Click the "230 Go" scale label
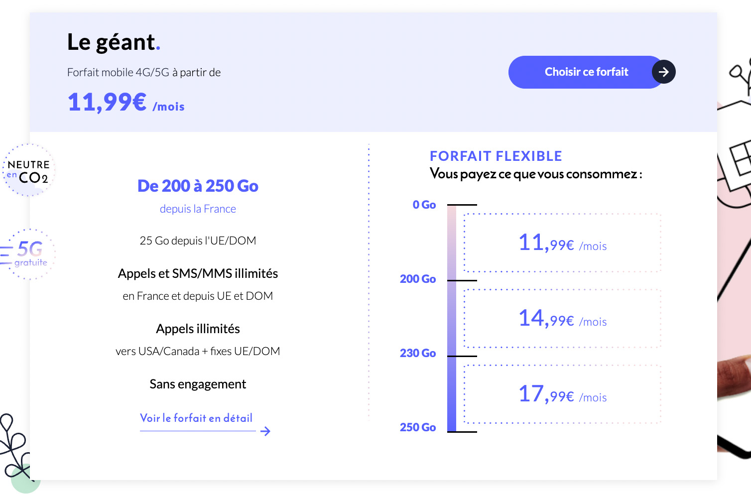 pyautogui.click(x=418, y=353)
